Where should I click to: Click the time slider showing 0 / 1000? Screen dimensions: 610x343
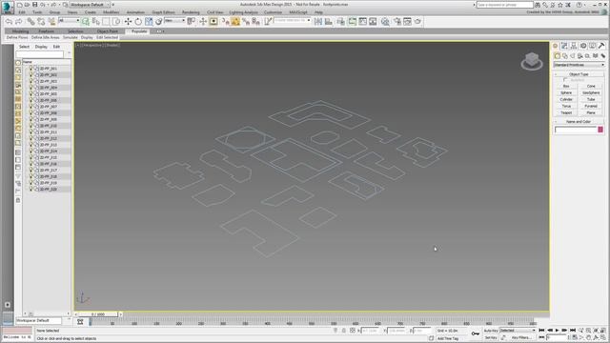[98, 313]
